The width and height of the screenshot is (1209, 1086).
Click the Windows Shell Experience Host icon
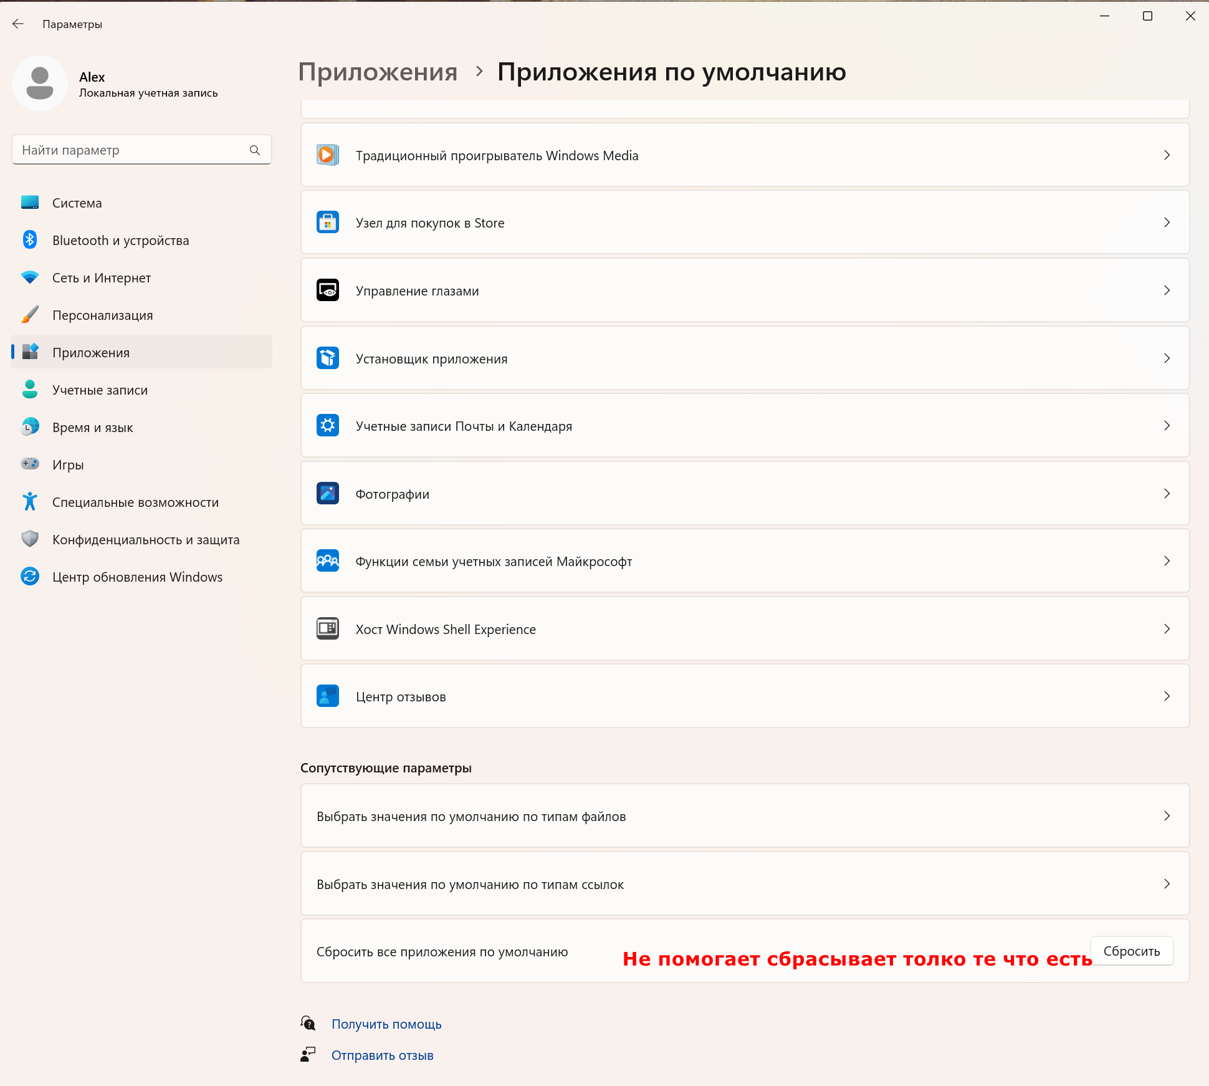[327, 628]
